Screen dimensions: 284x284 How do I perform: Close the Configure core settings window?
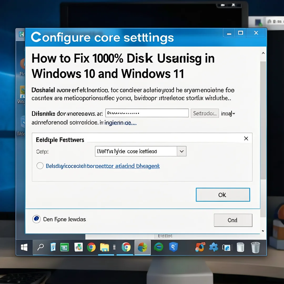256,33
